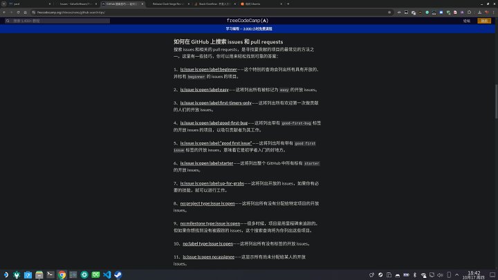Open the file archive manager in taskbar
Screen dimensions: 498x280
point(39,274)
